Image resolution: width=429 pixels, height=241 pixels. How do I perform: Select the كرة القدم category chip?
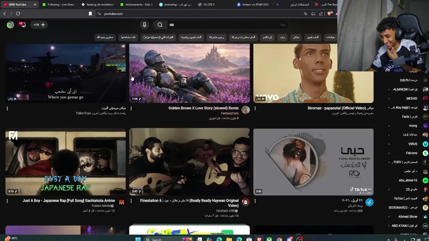point(267,37)
